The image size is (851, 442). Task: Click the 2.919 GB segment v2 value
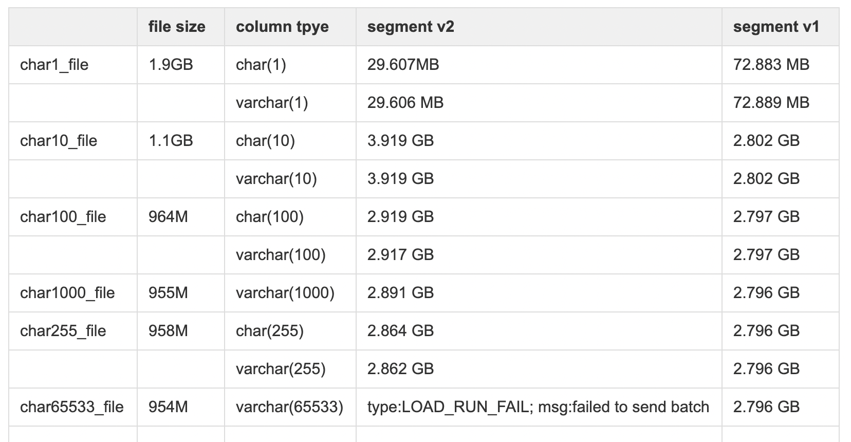(x=400, y=217)
